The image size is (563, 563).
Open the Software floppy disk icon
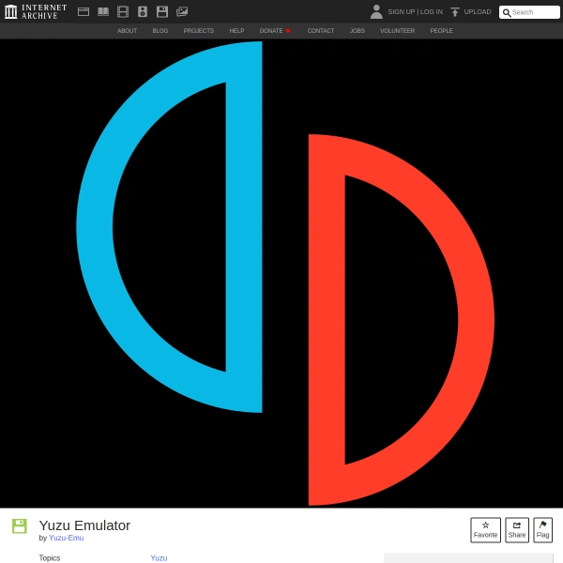162,12
